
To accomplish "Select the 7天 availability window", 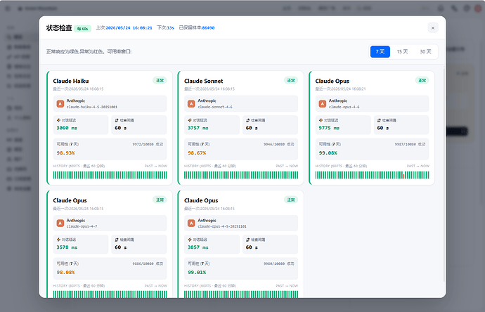I will (x=380, y=51).
